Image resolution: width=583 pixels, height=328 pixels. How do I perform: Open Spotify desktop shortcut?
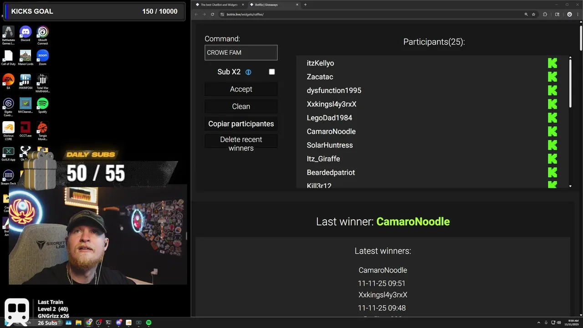pos(42,106)
